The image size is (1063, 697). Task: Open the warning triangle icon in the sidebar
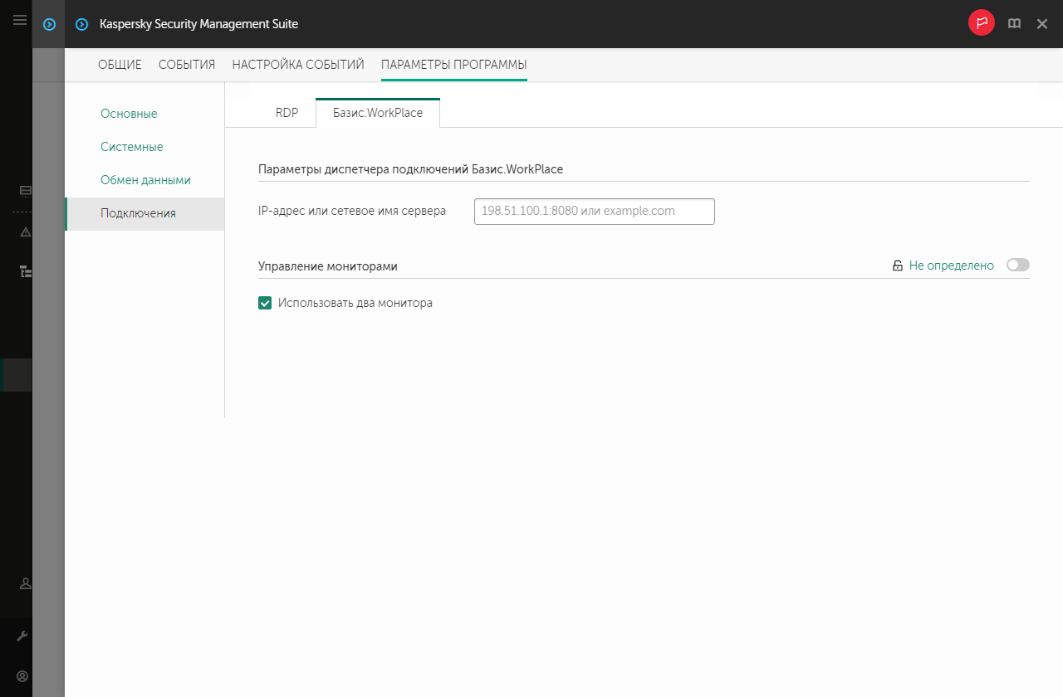[25, 232]
